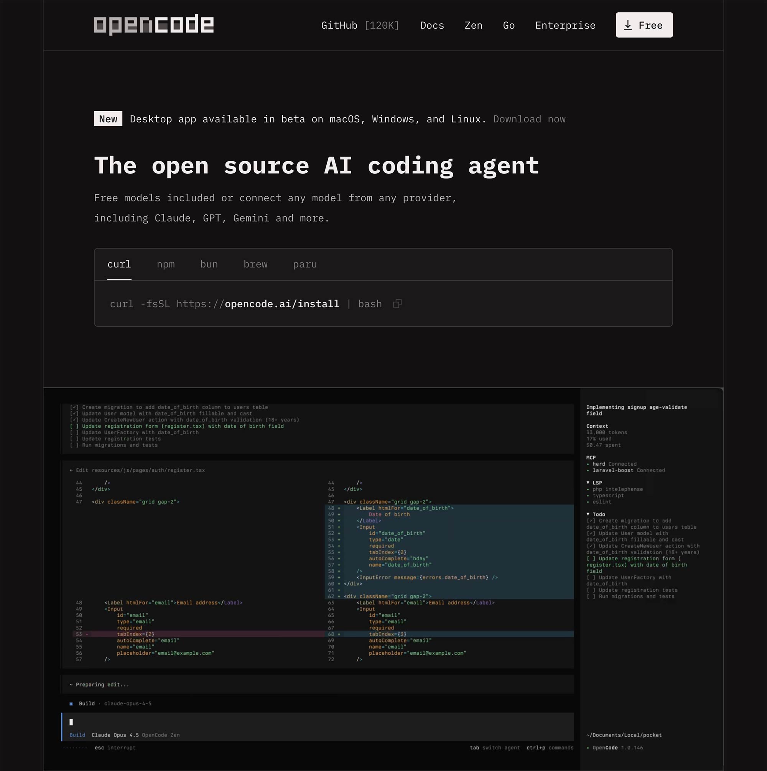Visit the Enterprise page
The image size is (767, 771).
point(565,26)
